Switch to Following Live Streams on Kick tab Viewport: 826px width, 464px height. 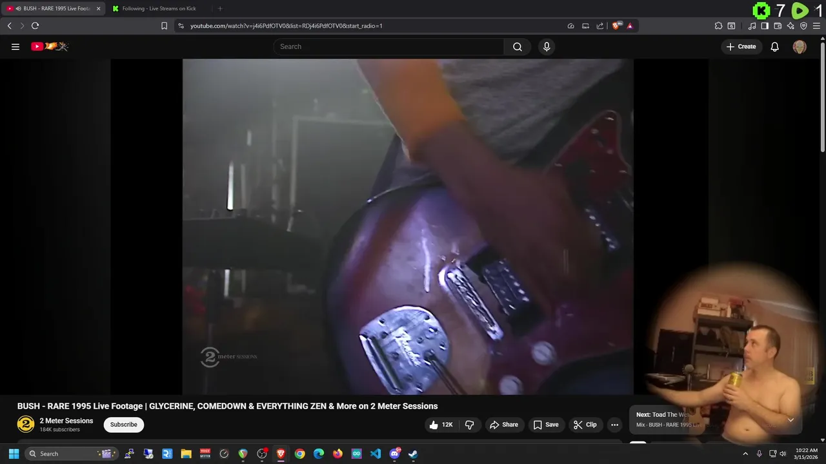tap(159, 8)
